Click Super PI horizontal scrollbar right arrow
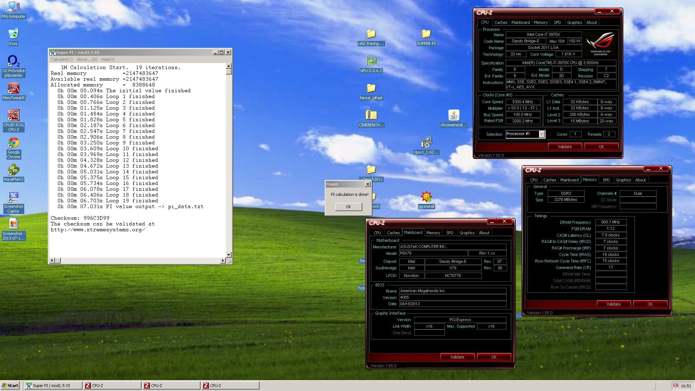This screenshot has height=391, width=695. (223, 261)
